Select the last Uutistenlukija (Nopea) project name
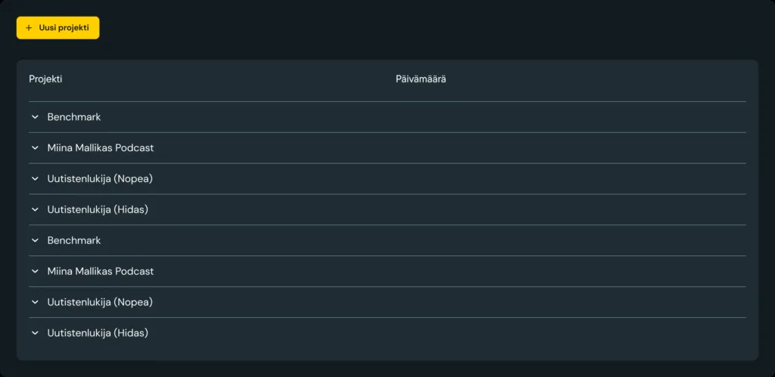775x377 pixels. [100, 302]
